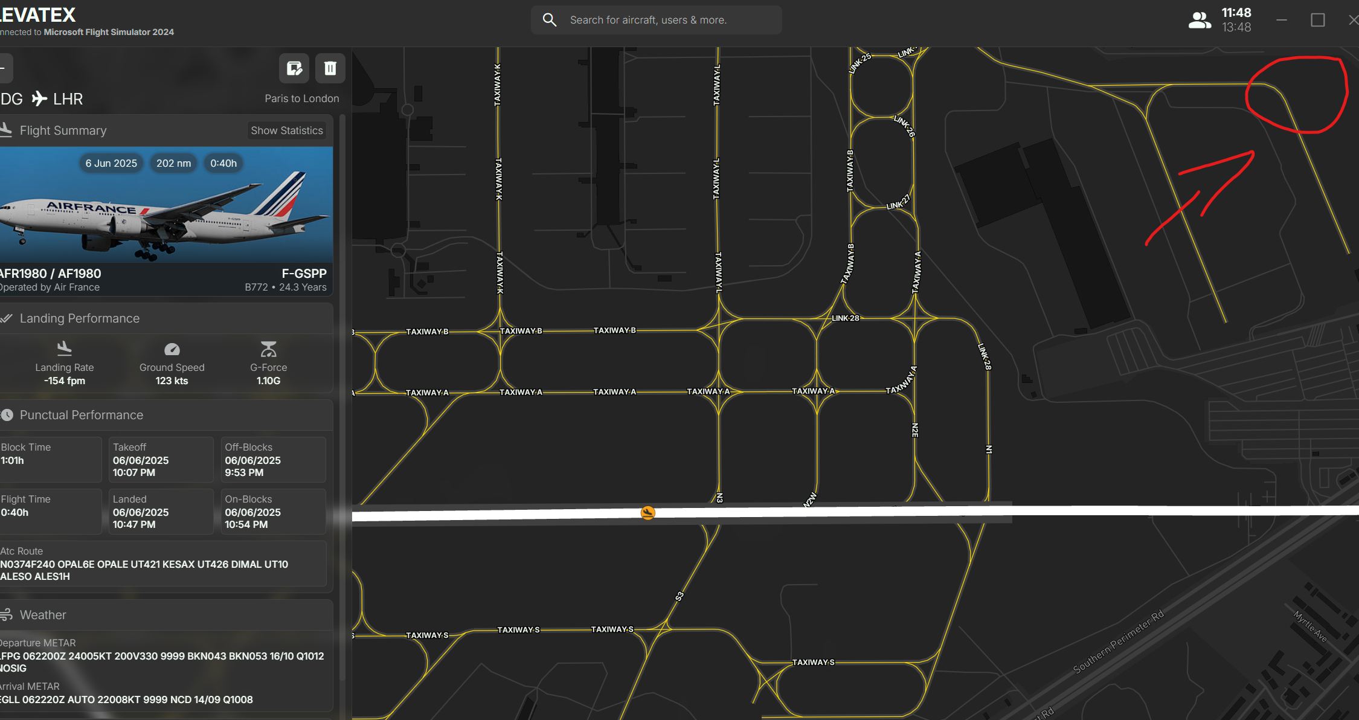Click the 202 nm distance badge
This screenshot has height=720, width=1359.
pyautogui.click(x=173, y=163)
